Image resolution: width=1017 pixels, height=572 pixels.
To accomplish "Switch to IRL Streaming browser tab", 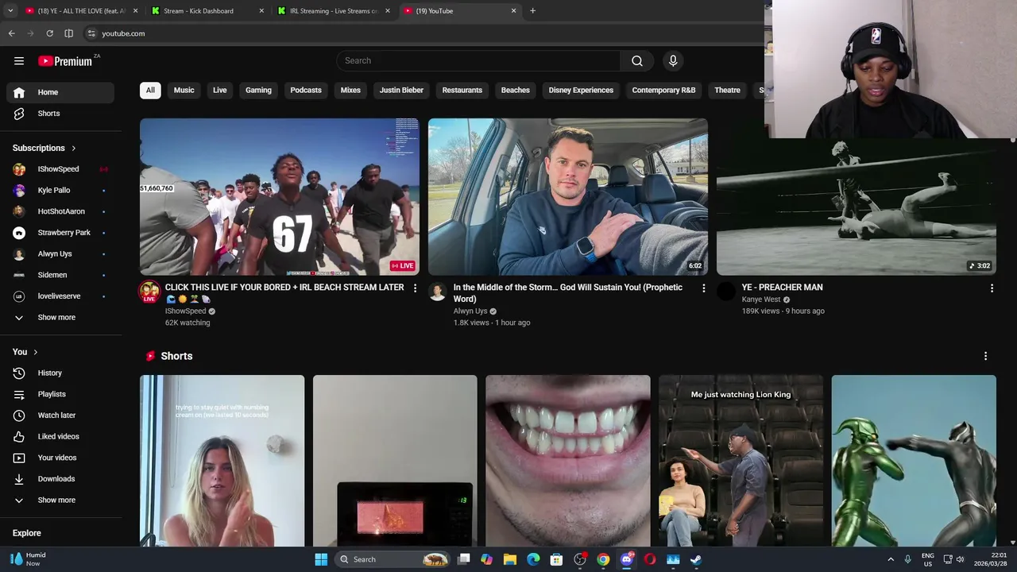I will point(334,11).
